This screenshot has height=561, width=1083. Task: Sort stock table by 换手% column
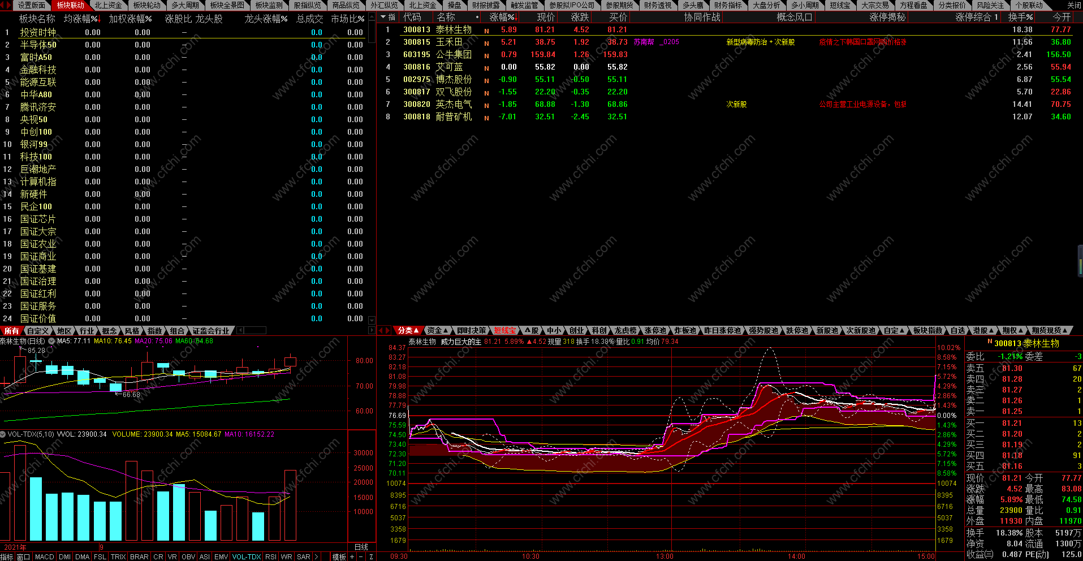click(1020, 18)
